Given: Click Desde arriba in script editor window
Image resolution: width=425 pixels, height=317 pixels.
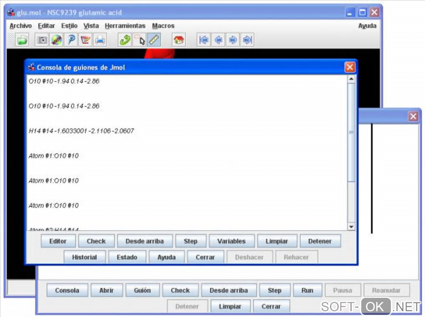Looking at the screenshot, I should pos(229,290).
